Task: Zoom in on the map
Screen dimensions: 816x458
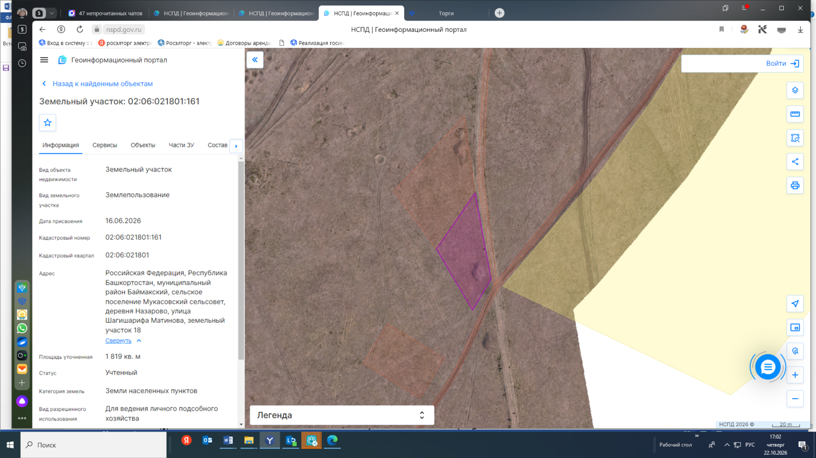Action: pyautogui.click(x=795, y=375)
